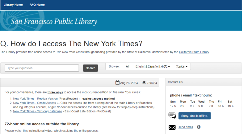The image size is (247, 134).
Task: Click the chat bubbles icon
Action: [x=172, y=116]
